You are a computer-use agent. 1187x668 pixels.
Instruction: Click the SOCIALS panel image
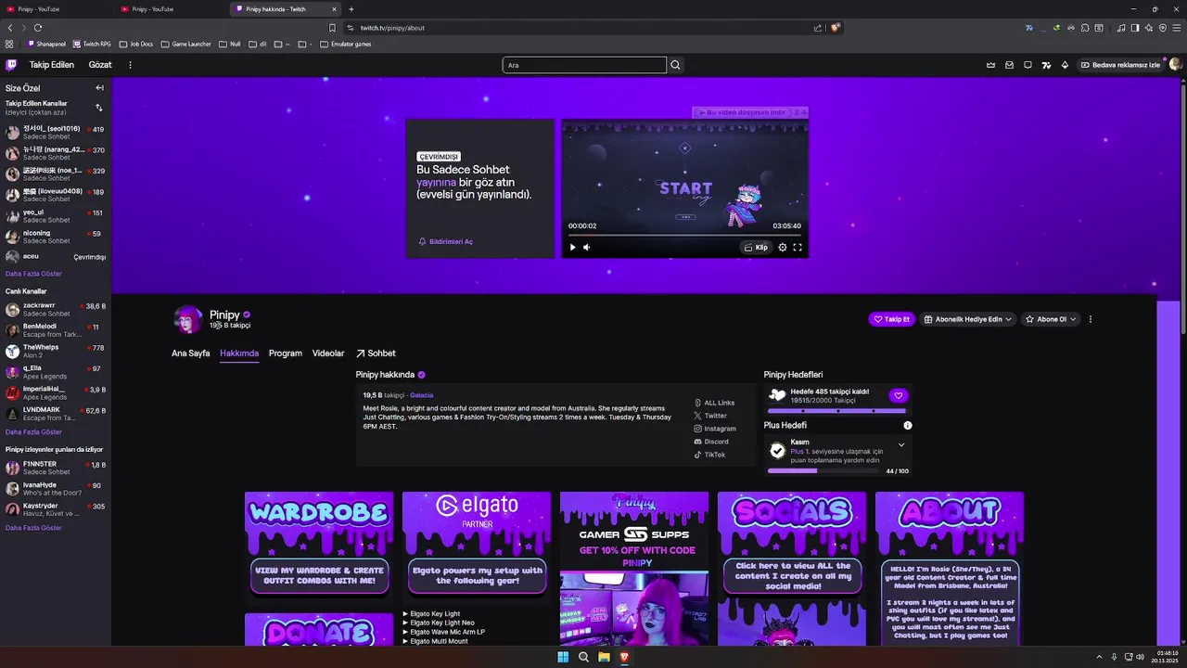[x=792, y=546]
